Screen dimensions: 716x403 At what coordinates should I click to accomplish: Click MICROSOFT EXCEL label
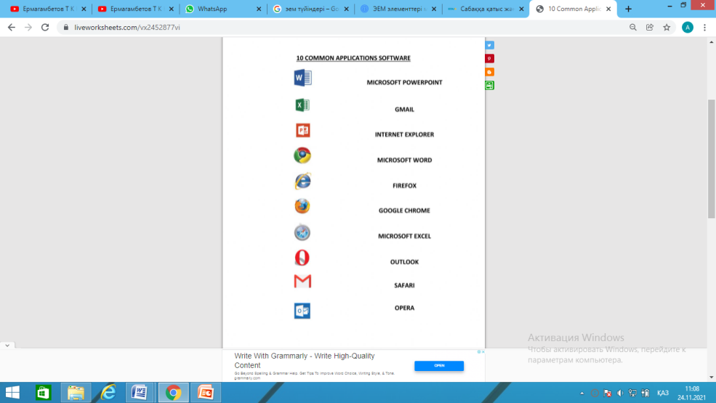pos(404,236)
